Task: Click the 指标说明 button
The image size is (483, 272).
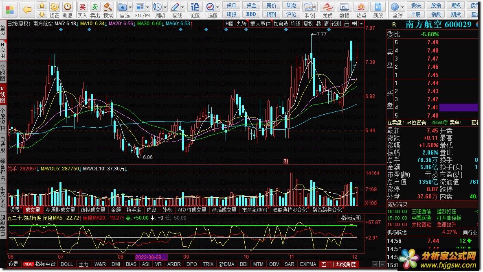Action: pos(351,218)
